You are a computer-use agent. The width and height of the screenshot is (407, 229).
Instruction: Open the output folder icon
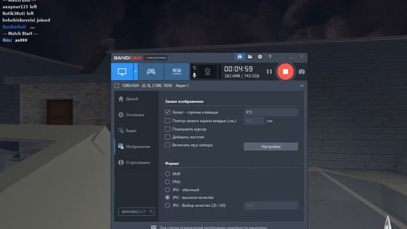(x=250, y=57)
